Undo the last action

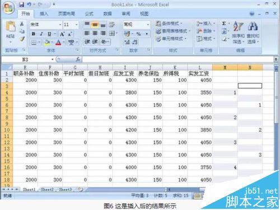pos(29,4)
